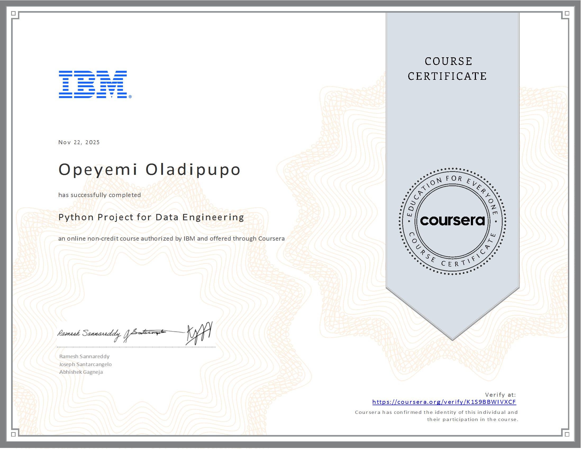The image size is (582, 449).
Task: Click the date Nov 22, 2025
Action: pos(79,142)
